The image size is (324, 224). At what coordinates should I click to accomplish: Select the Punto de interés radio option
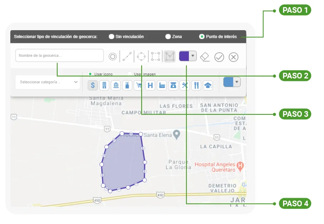pos(202,37)
